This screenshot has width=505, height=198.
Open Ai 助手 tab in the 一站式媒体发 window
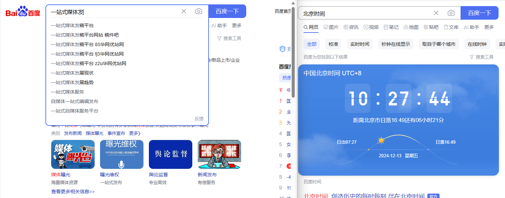[219, 25]
